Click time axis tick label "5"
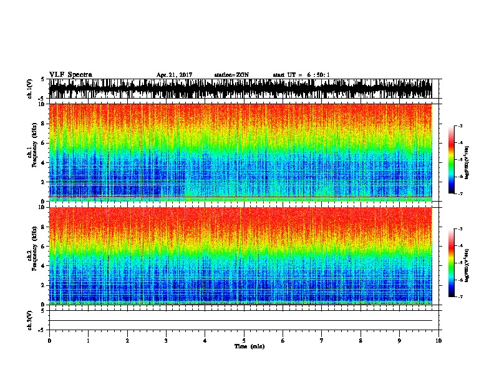This screenshot has width=494, height=382. coord(244,341)
